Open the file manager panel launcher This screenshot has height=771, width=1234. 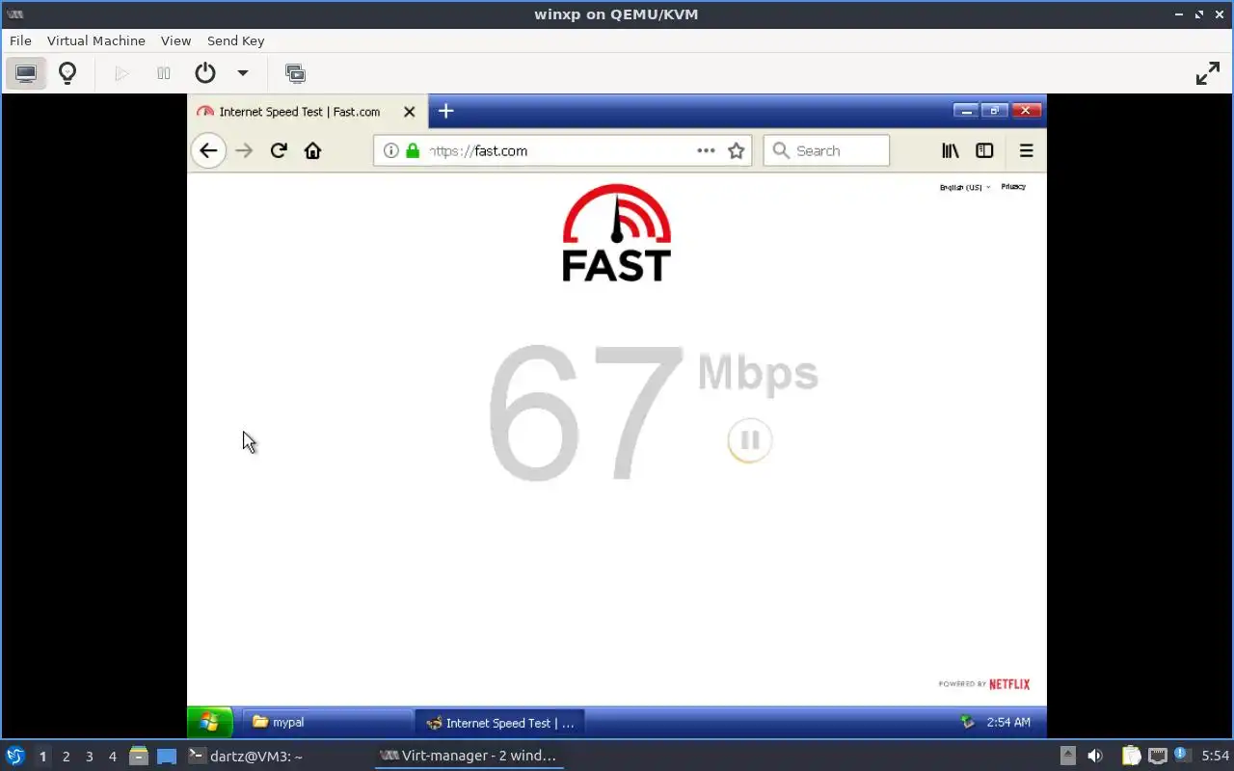(x=139, y=757)
